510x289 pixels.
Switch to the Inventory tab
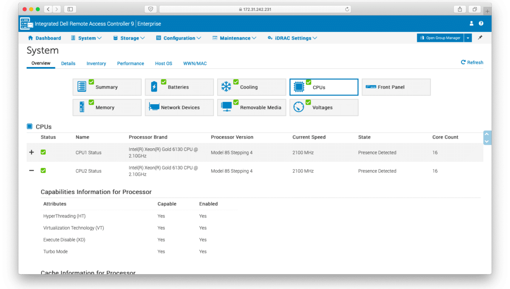(x=96, y=63)
